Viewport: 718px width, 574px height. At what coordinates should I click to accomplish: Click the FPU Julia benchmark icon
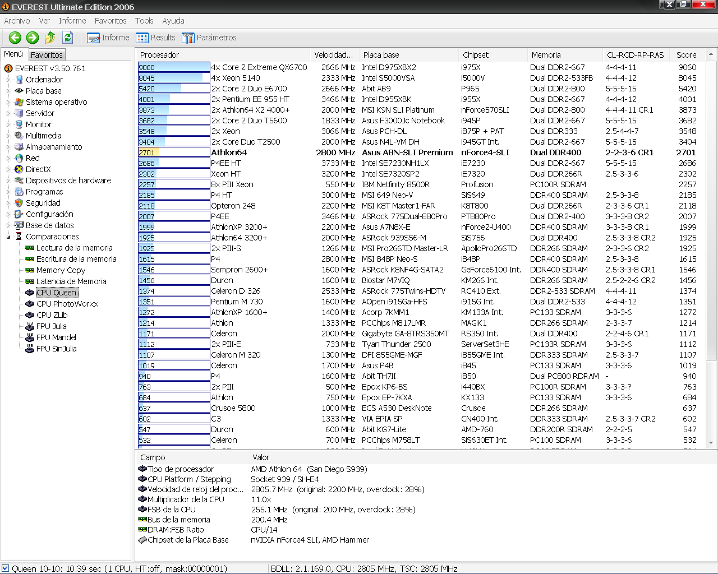tap(30, 326)
